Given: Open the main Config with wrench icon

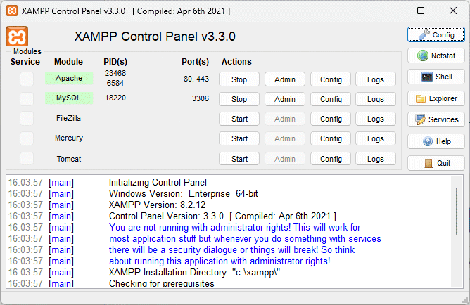Looking at the screenshot, I should [436, 34].
